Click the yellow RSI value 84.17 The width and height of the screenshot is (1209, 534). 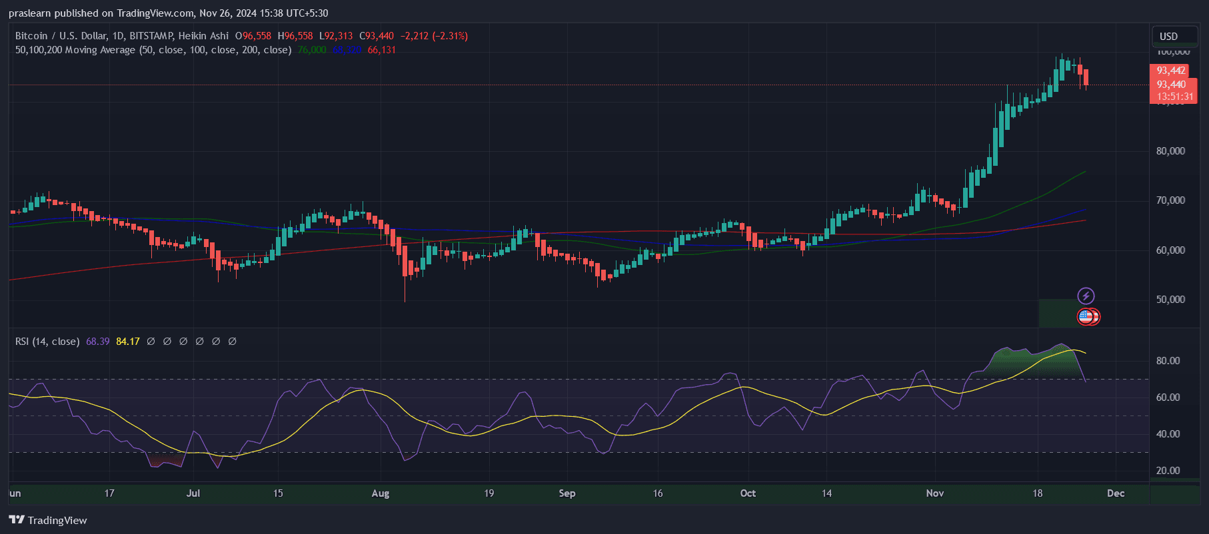[x=128, y=342]
